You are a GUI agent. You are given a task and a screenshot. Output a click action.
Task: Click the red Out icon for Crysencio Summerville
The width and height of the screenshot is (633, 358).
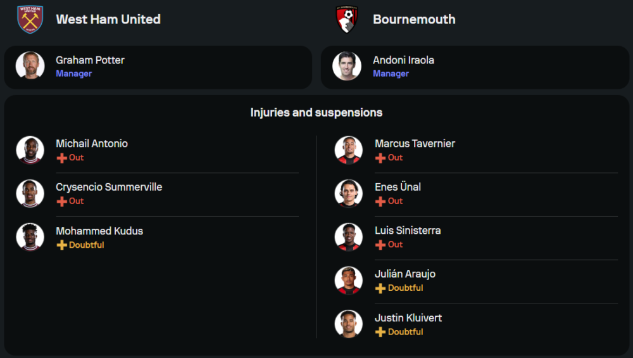click(x=61, y=201)
